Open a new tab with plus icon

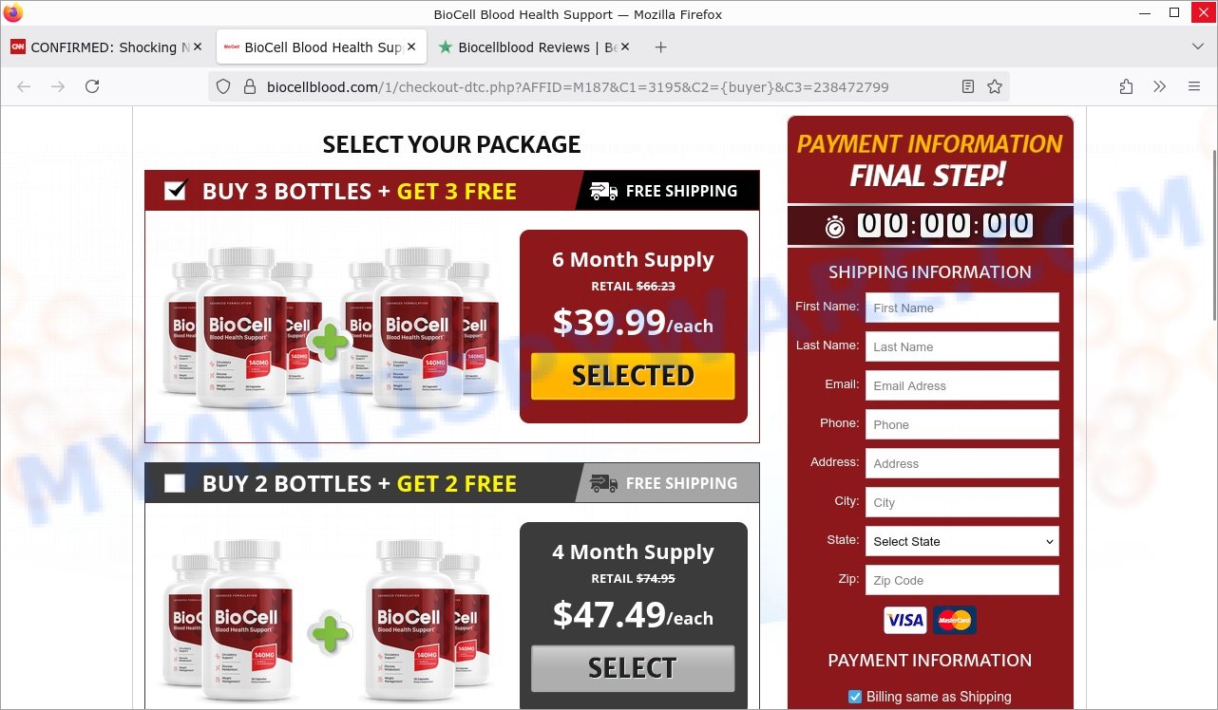coord(661,47)
